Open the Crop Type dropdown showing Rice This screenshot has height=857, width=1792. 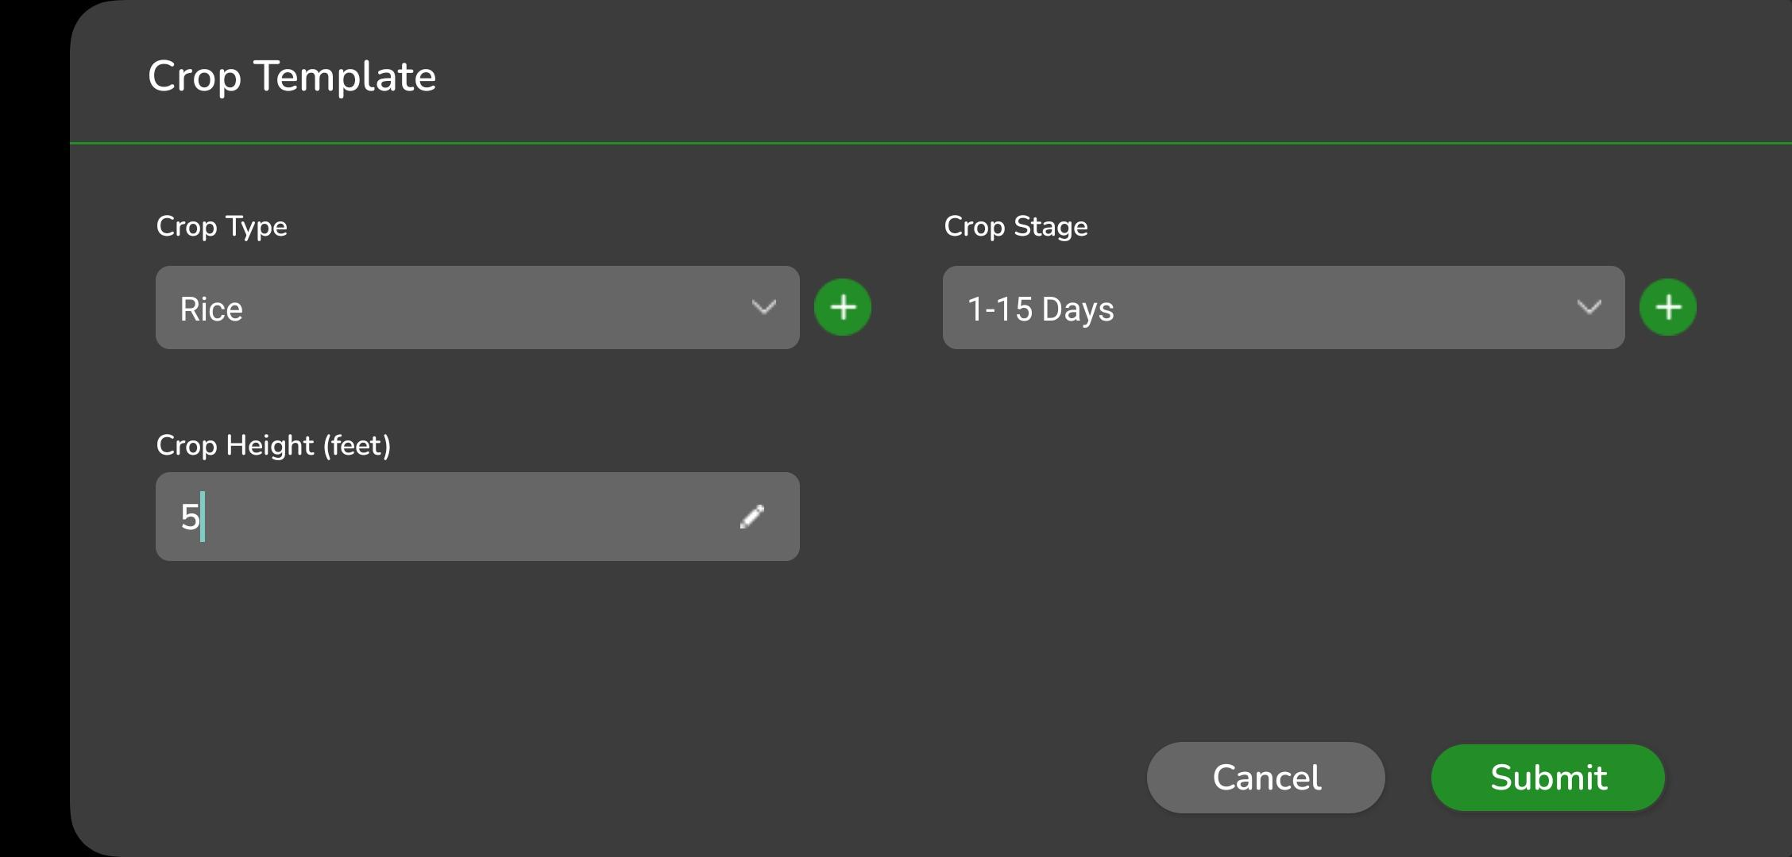point(477,307)
